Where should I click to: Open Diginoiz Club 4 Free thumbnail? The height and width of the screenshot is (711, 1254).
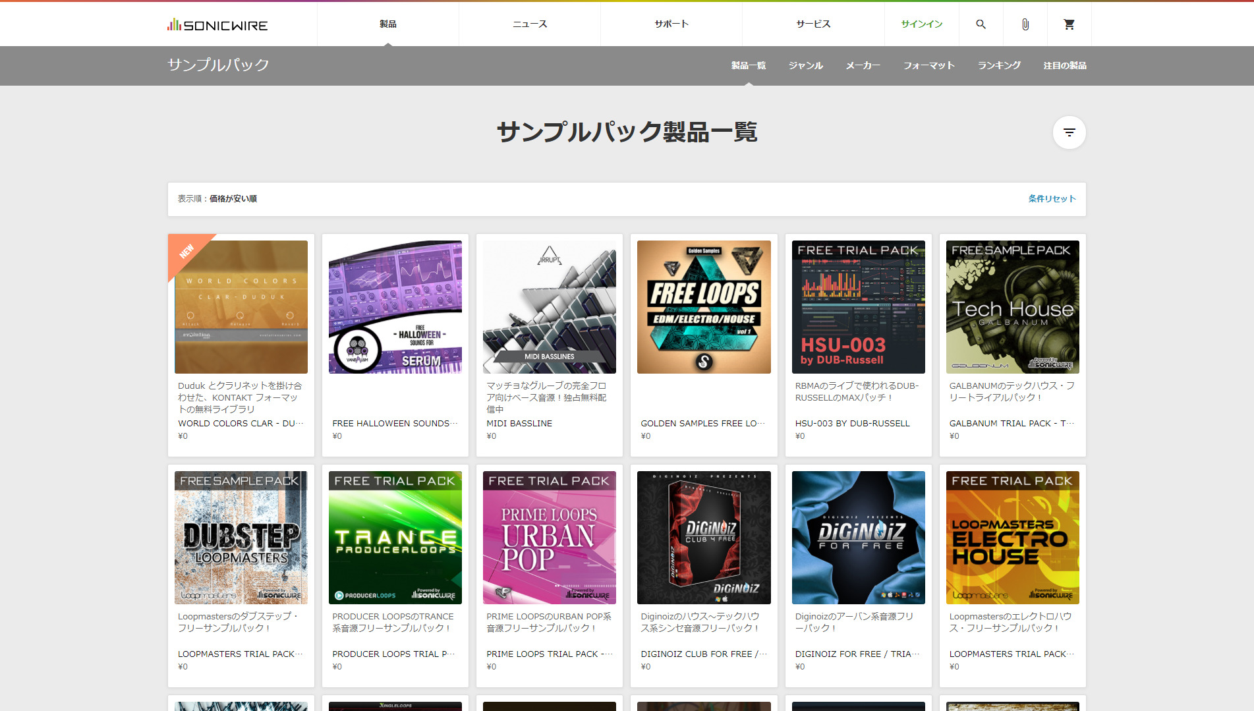tap(704, 538)
